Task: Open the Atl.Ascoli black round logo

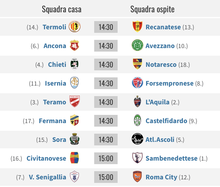Action: 137,139
